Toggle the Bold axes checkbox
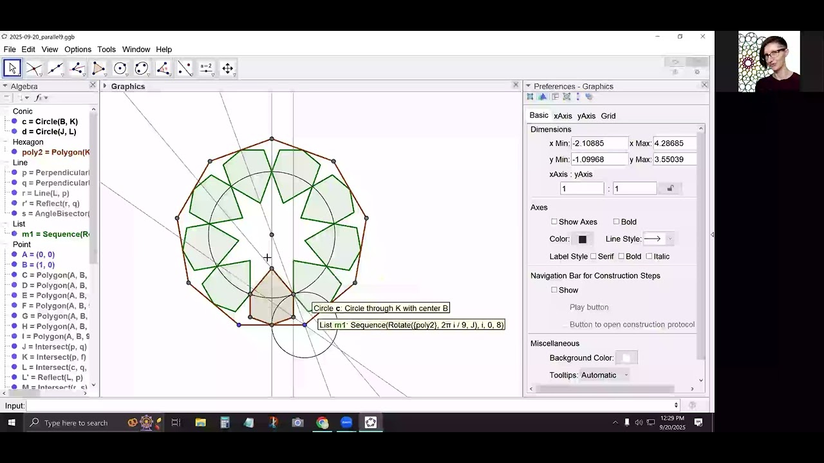Screen dimensions: 824x463 616,222
